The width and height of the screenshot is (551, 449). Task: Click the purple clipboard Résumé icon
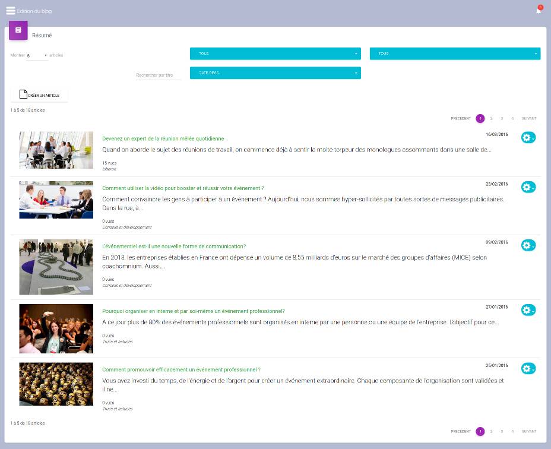coord(18,30)
